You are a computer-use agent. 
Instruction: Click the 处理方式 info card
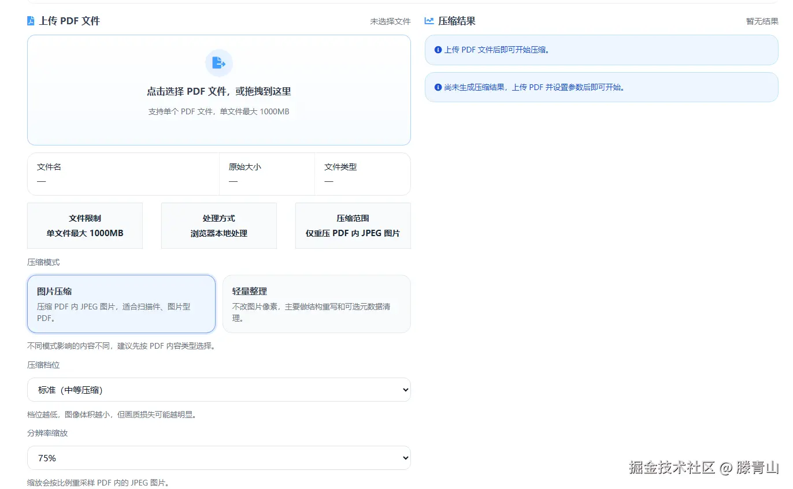(219, 225)
